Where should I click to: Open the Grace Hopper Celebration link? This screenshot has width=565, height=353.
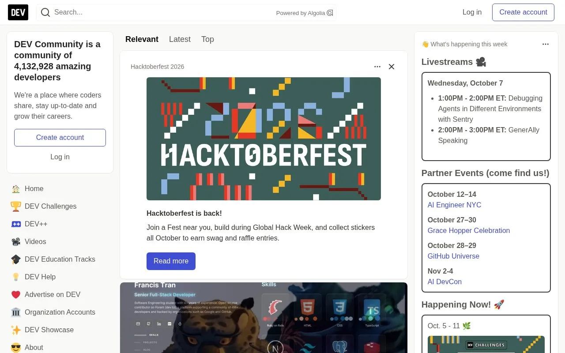469,231
